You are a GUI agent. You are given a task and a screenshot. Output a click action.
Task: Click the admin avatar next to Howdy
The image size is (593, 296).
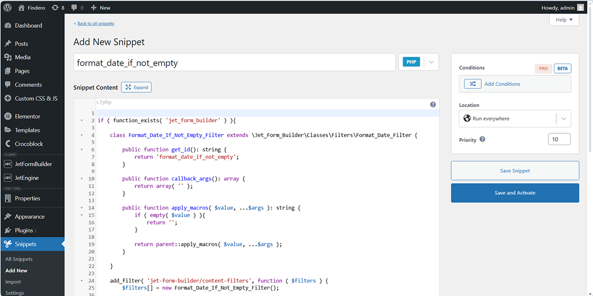point(580,7)
